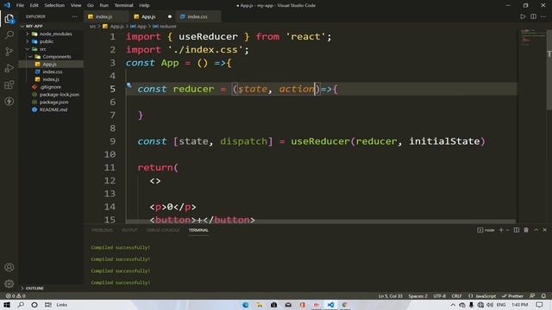The image size is (552, 310).
Task: Change line ending via CRLF item
Action: (456, 296)
